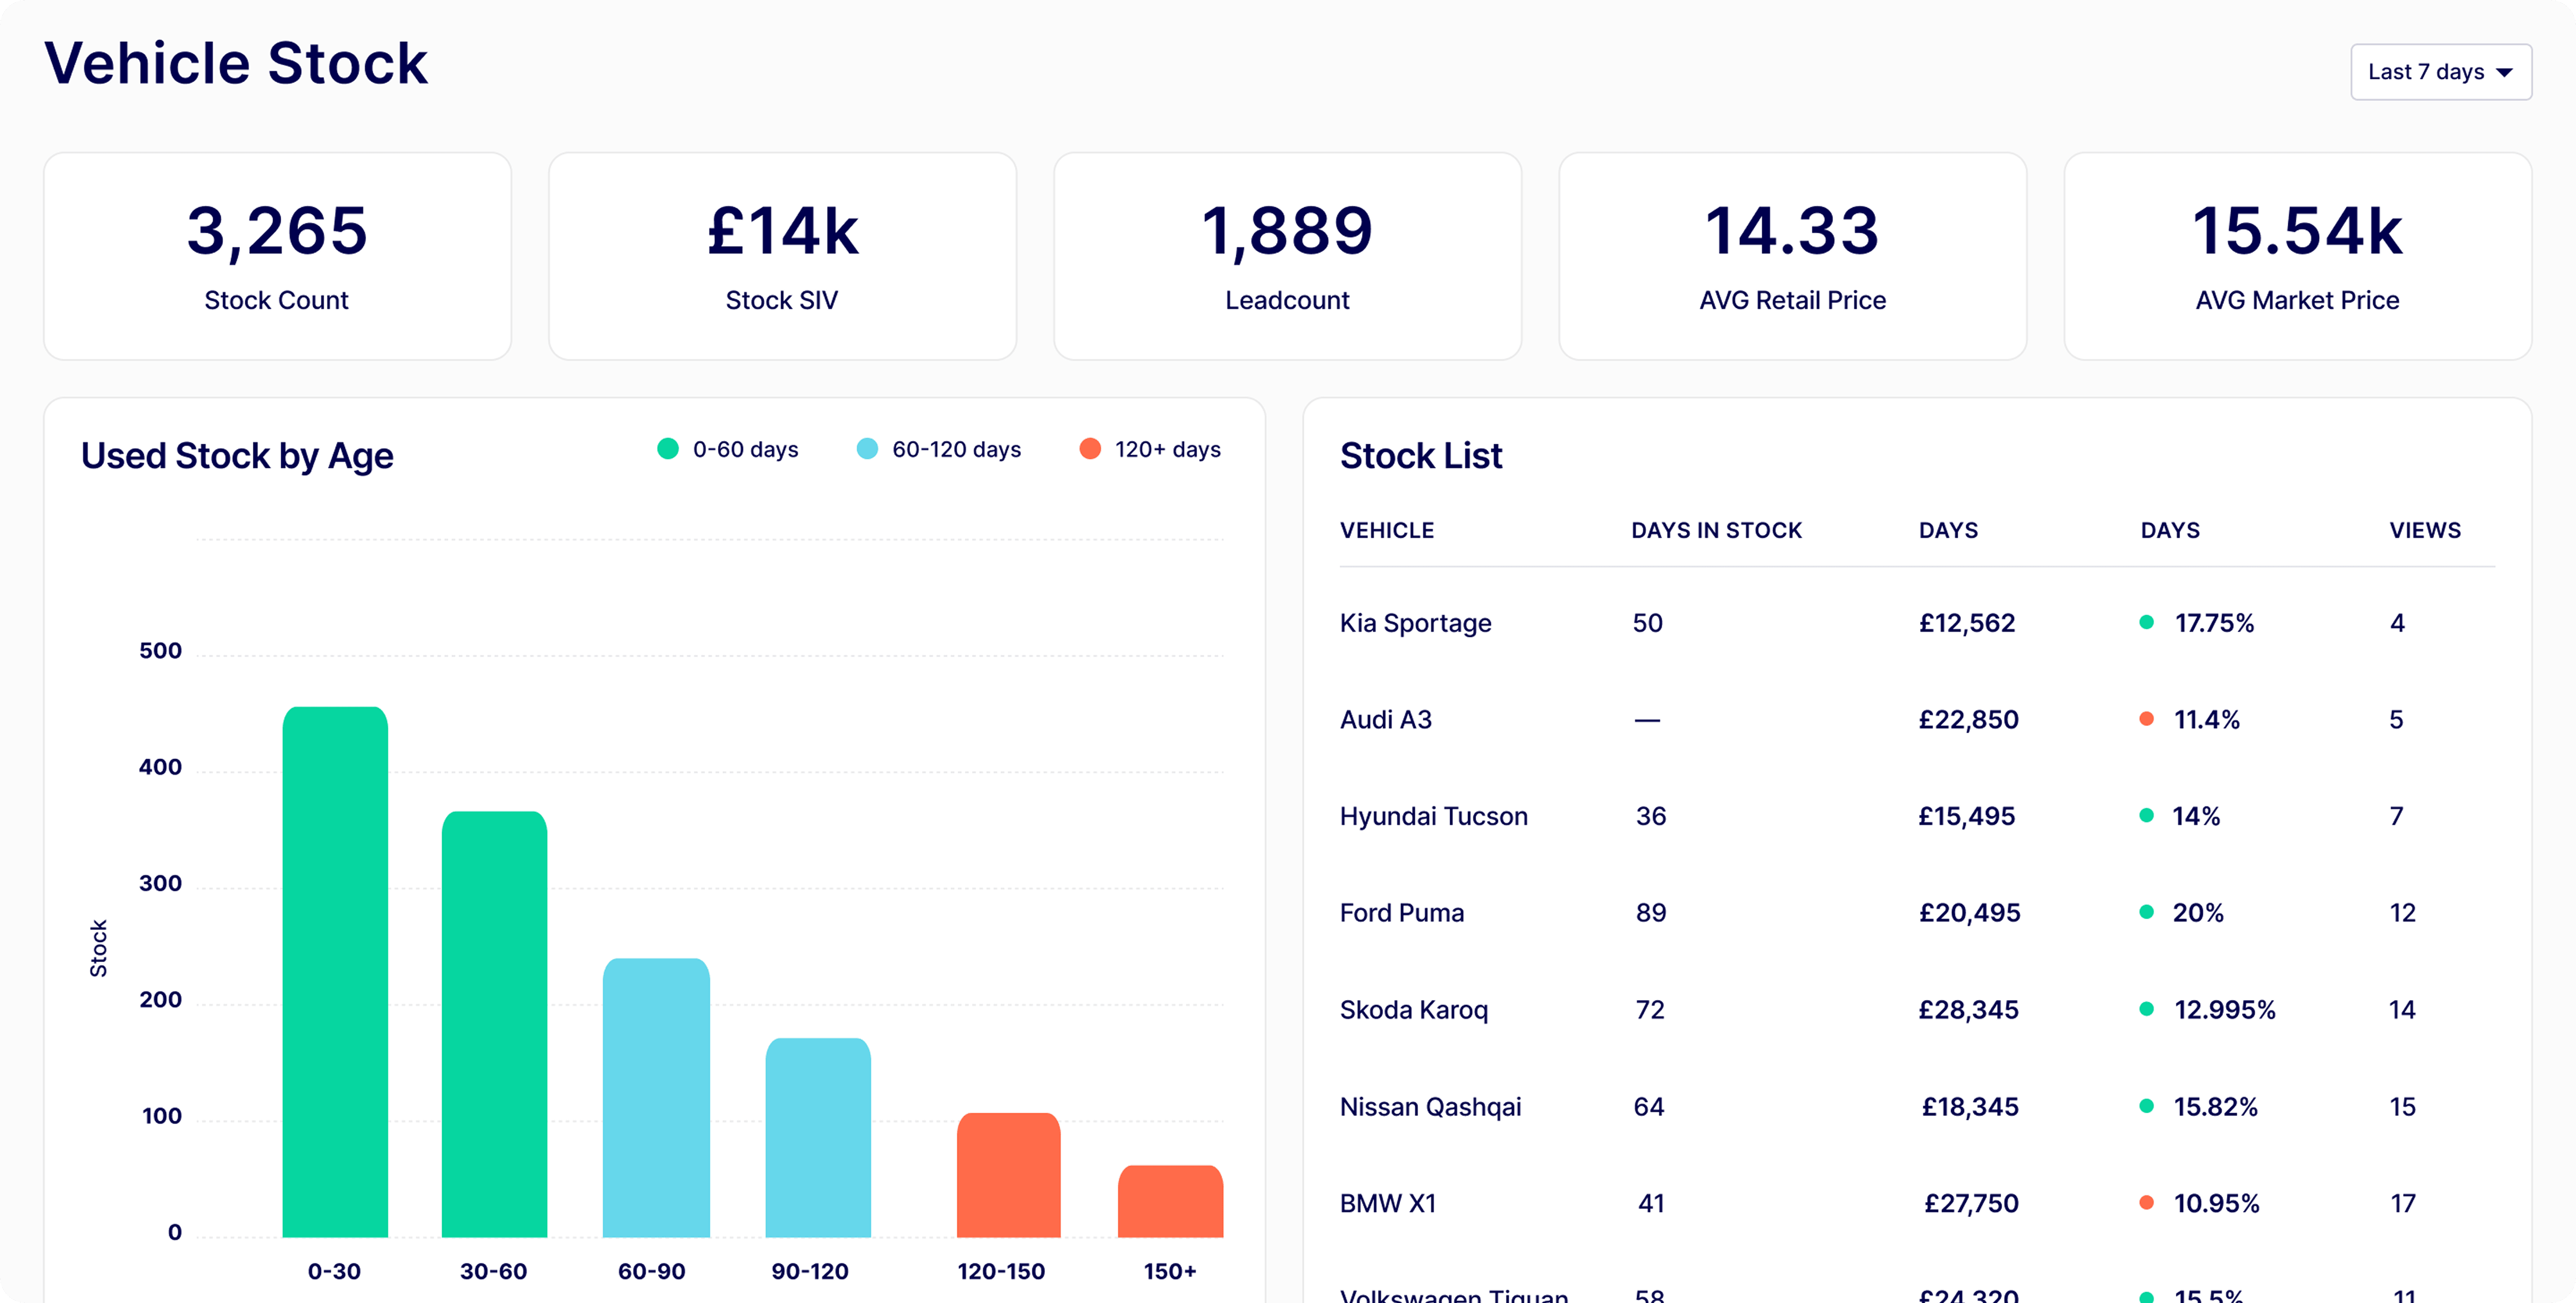
Task: Sort by DAYS IN STOCK column header
Action: 1716,530
